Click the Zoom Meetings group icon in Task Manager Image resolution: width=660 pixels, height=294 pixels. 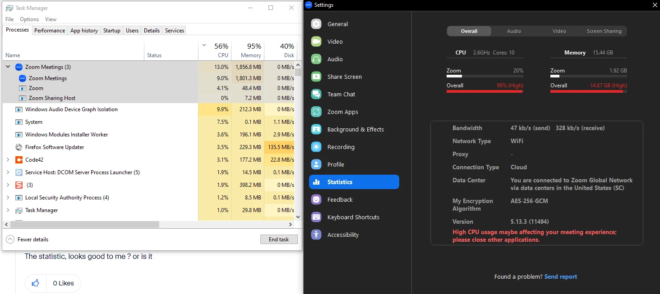[19, 67]
